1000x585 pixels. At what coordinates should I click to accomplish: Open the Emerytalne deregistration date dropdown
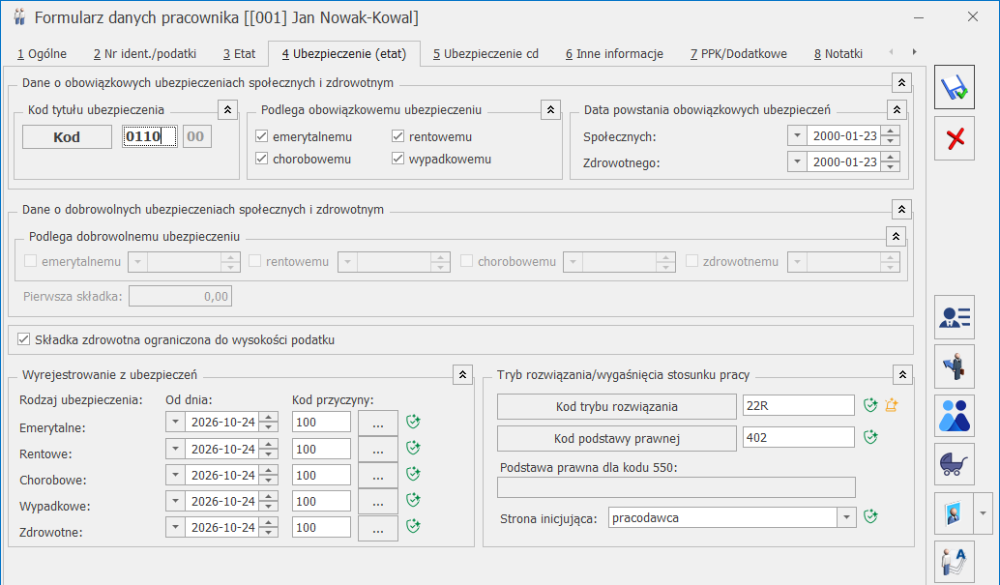pos(175,422)
